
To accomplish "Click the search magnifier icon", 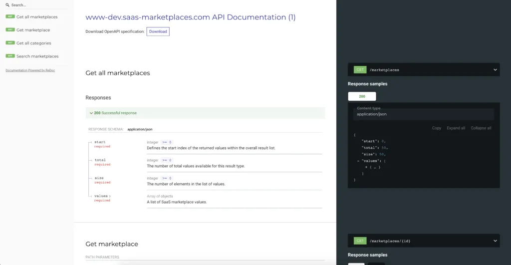I will coord(7,5).
